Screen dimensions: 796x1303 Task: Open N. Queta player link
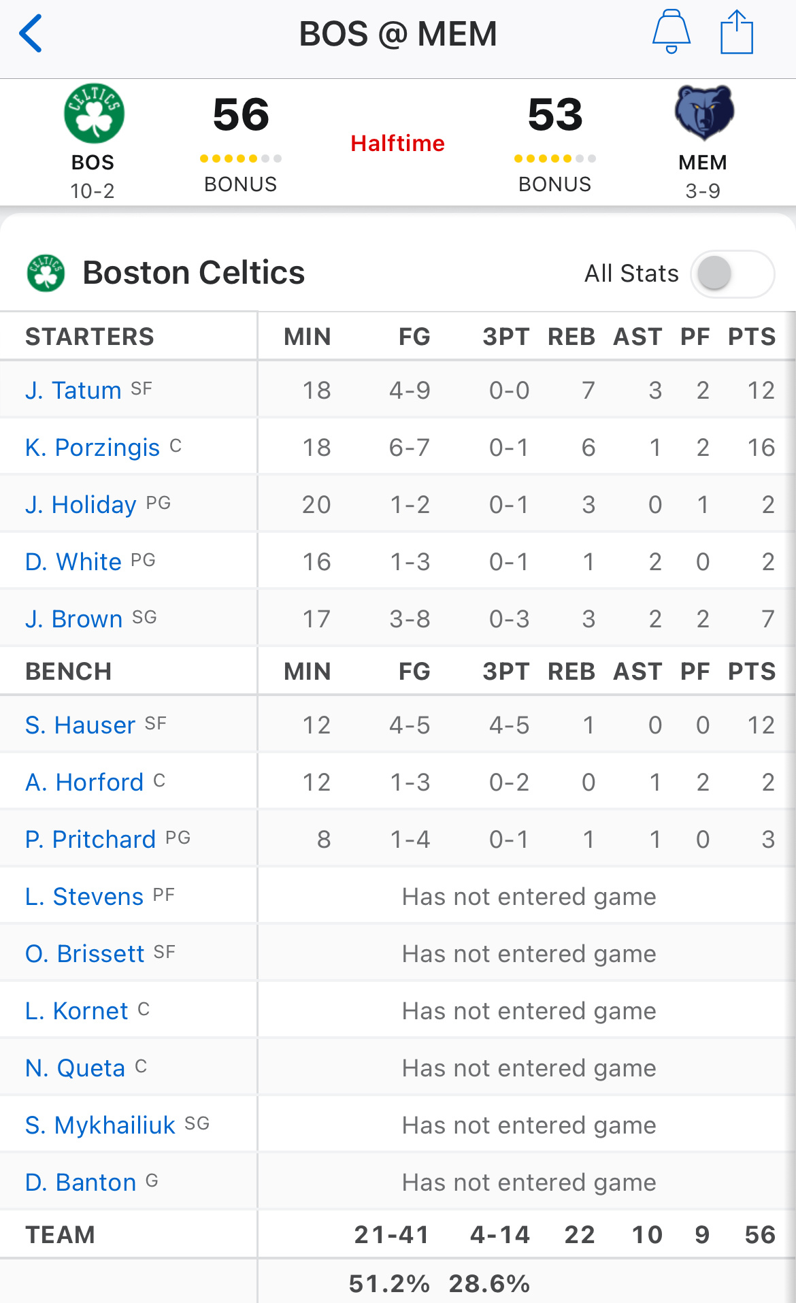(x=76, y=1068)
